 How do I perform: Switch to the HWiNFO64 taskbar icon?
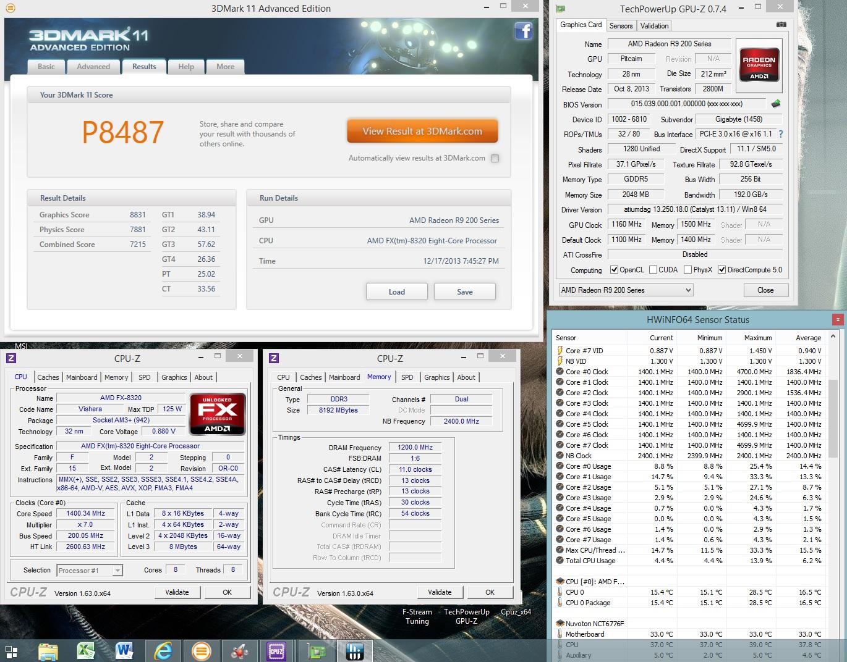click(x=354, y=651)
